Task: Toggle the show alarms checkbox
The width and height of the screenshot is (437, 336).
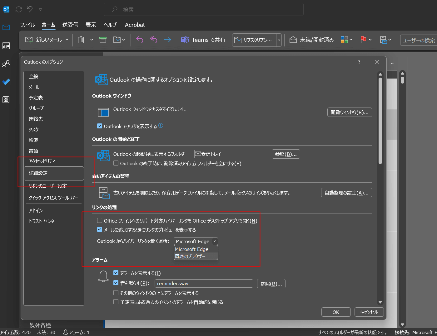Action: click(x=116, y=273)
